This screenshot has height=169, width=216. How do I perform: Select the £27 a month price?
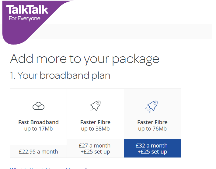point(95,146)
